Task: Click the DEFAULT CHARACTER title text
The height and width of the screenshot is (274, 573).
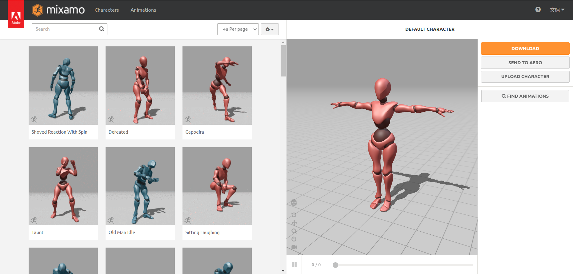Action: [x=430, y=29]
